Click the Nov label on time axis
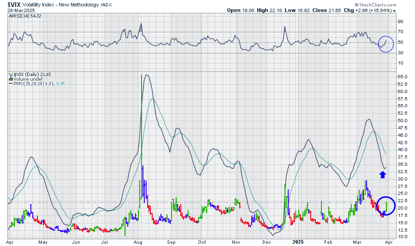Screen dimensions: 415x246 (x=236, y=242)
